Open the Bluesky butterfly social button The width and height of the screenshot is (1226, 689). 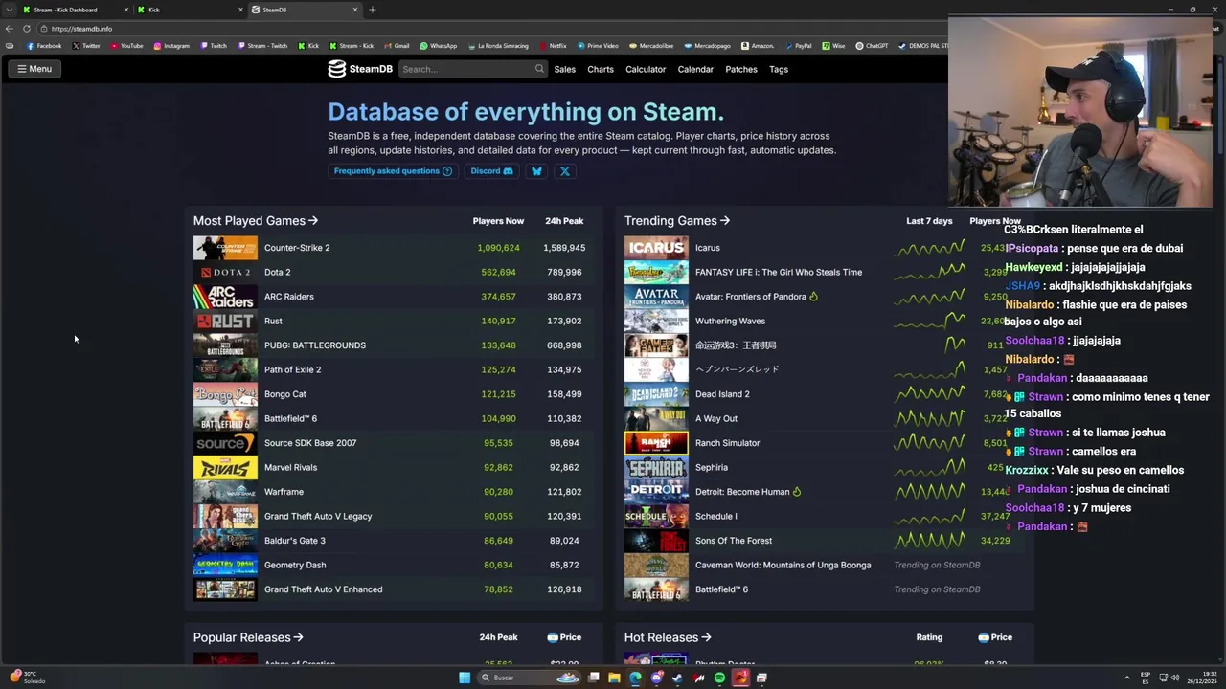point(536,171)
